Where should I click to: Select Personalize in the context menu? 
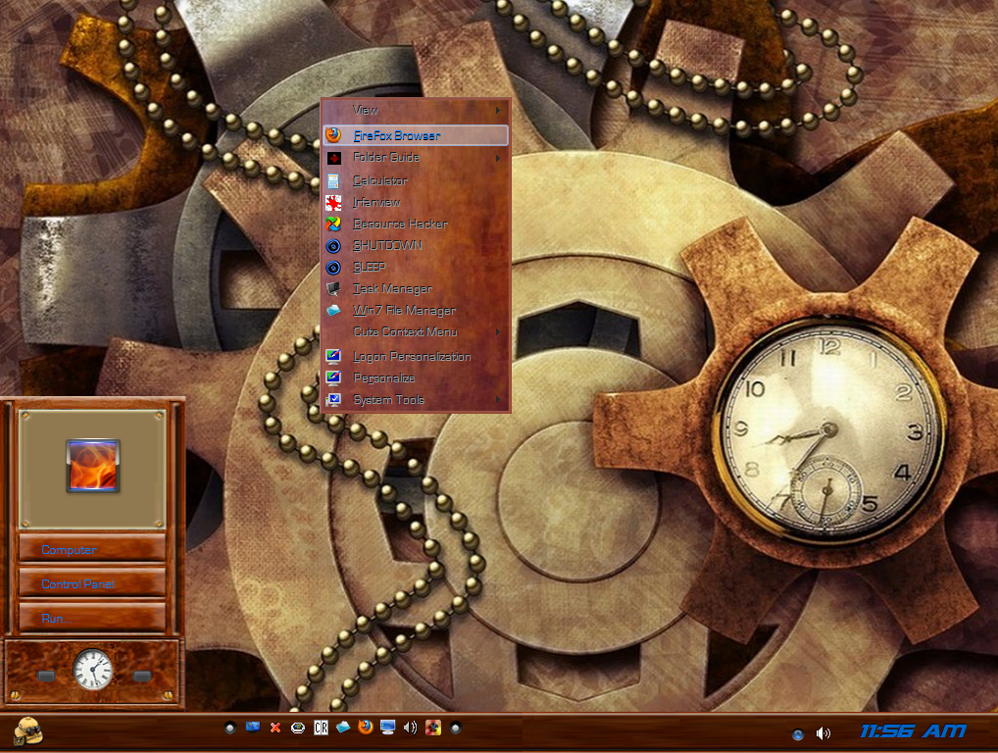(x=382, y=377)
